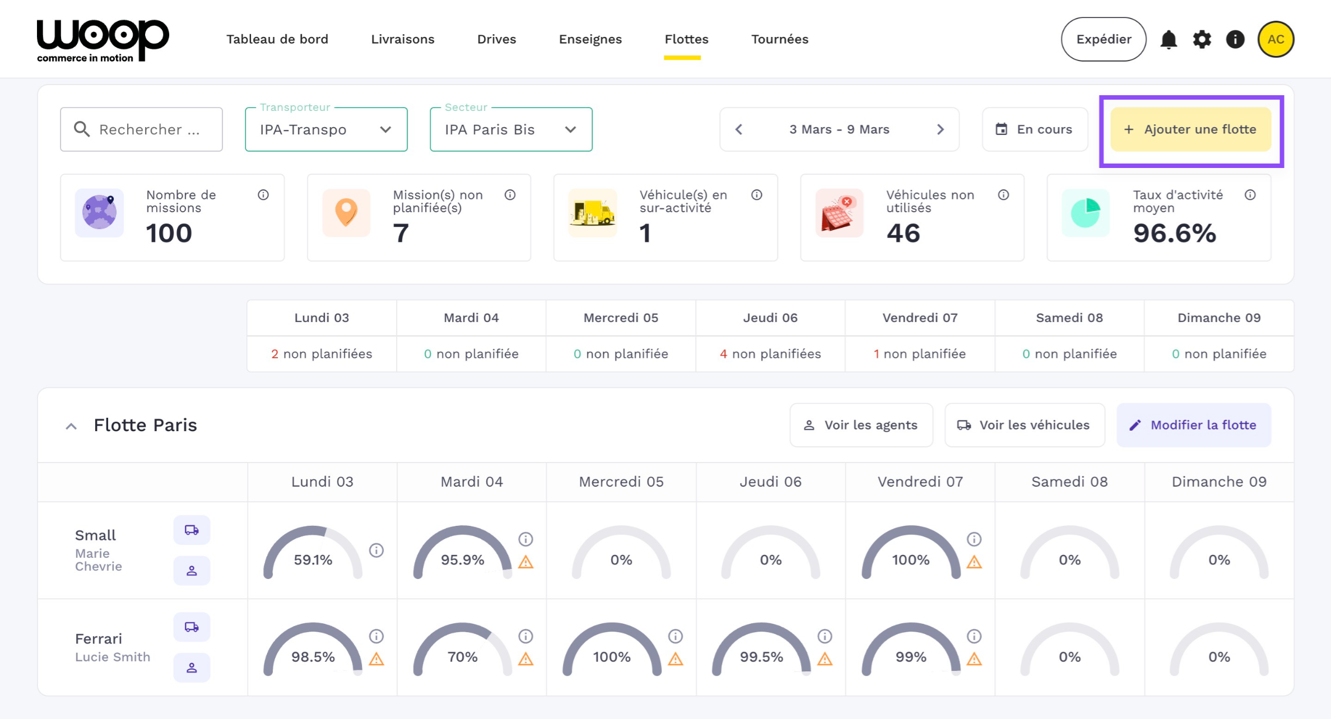
Task: Open the notifications bell icon
Action: point(1168,39)
